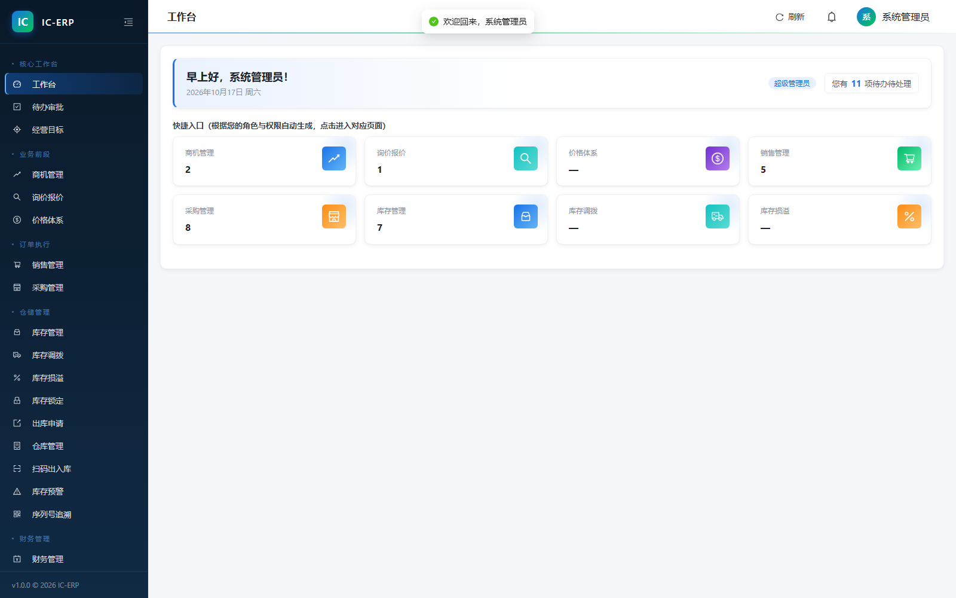Image resolution: width=956 pixels, height=598 pixels.
Task: Click the 销售管理 count value 5
Action: [x=763, y=170]
